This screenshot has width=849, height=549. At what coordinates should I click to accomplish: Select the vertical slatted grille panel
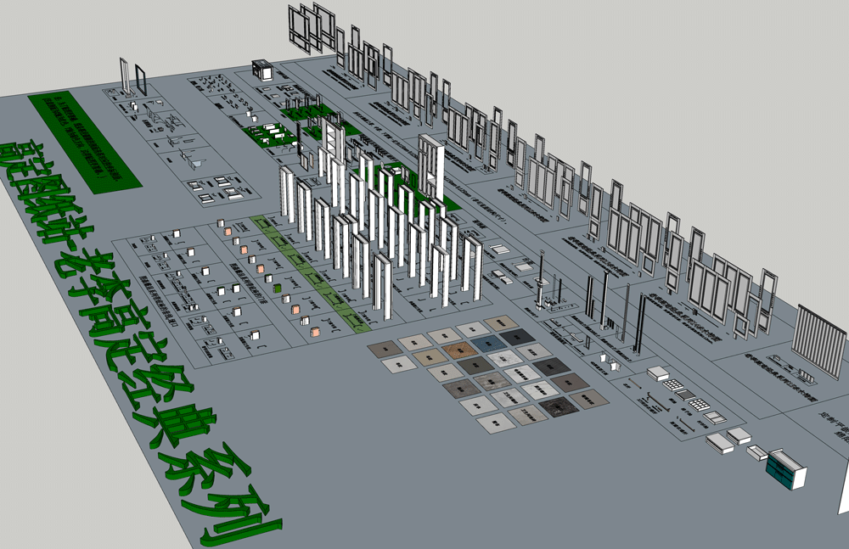click(818, 340)
